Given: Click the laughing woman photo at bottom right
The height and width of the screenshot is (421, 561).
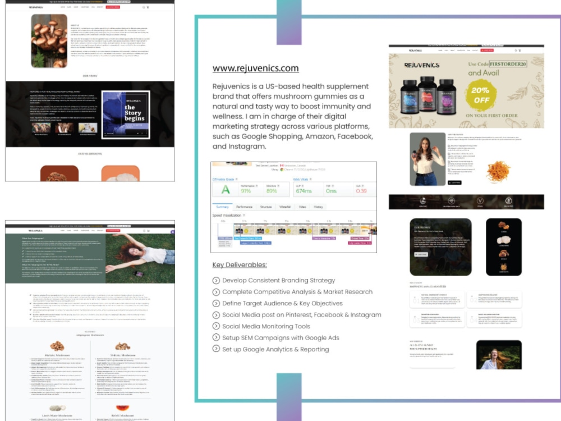Looking at the screenshot, I should coord(499,355).
